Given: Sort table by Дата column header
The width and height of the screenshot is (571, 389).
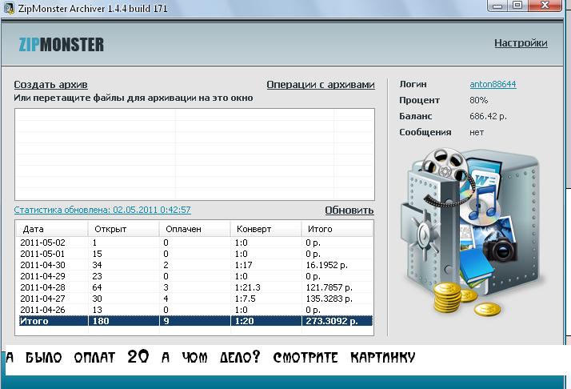Looking at the screenshot, I should (52, 228).
